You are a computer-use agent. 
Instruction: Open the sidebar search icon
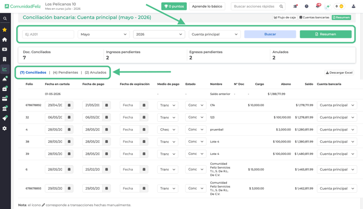click(x=5, y=18)
